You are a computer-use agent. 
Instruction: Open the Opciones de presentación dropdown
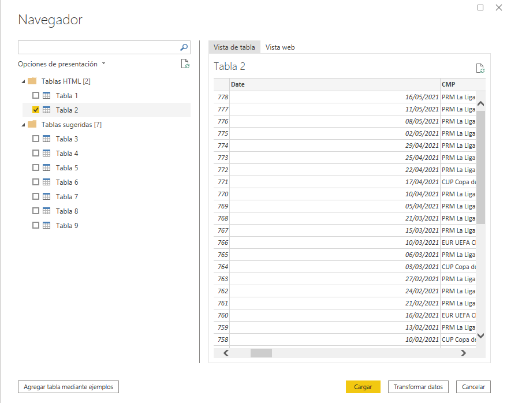click(x=62, y=64)
